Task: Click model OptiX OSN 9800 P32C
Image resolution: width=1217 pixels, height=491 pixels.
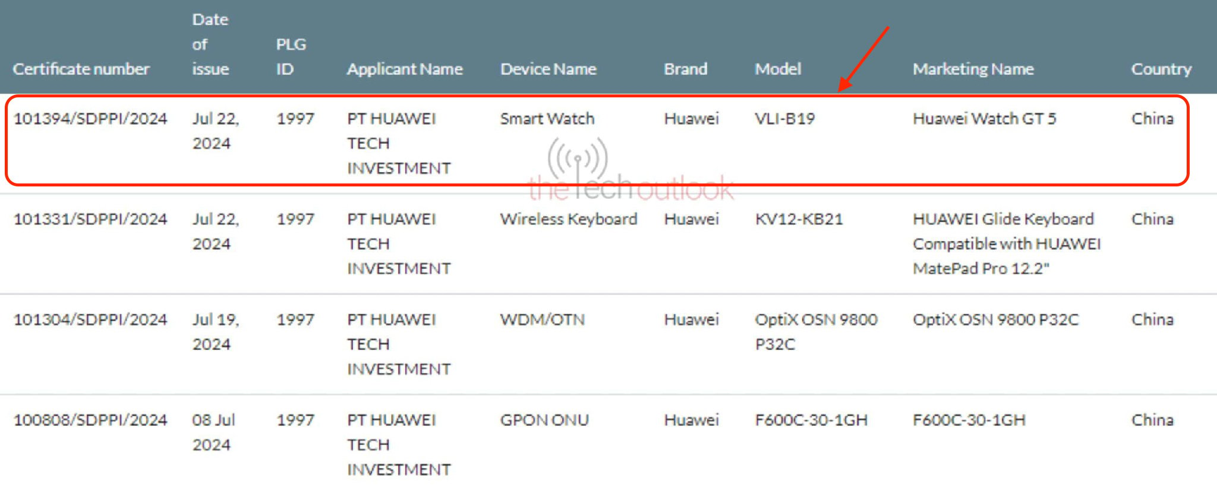Action: pyautogui.click(x=816, y=332)
